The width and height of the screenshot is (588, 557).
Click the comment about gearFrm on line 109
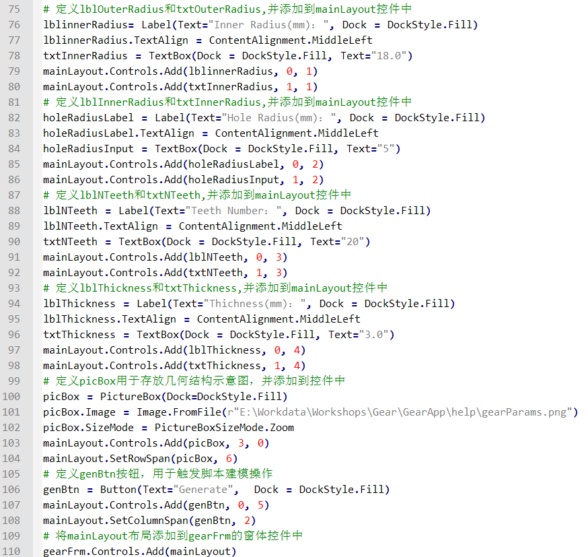pyautogui.click(x=173, y=536)
